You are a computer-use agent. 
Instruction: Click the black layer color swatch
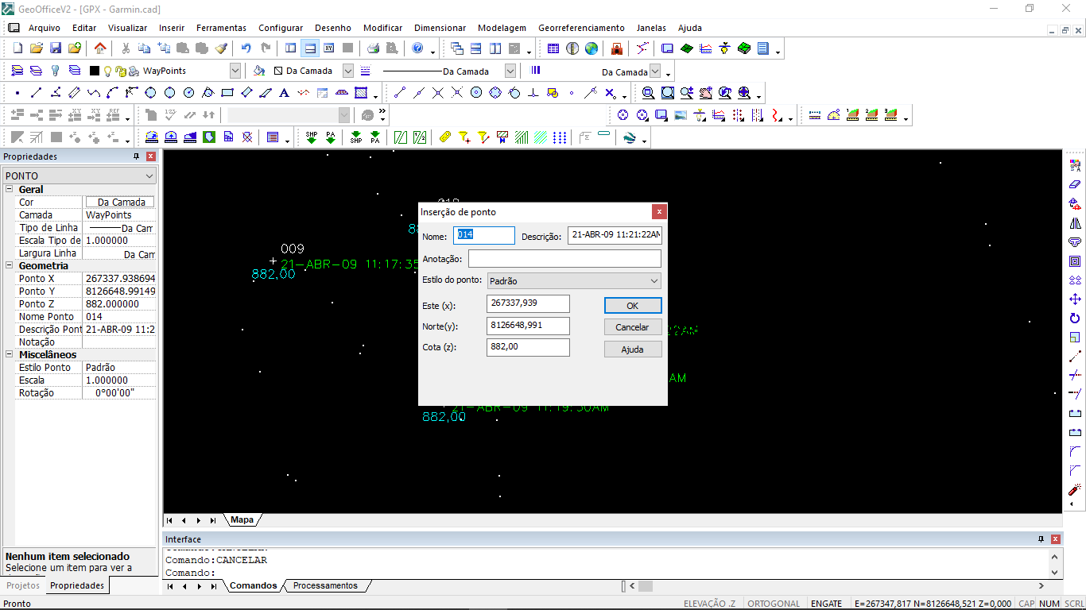pyautogui.click(x=95, y=71)
